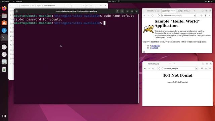
Task: Open lower Firefox application menu
Action: pyautogui.click(x=210, y=69)
